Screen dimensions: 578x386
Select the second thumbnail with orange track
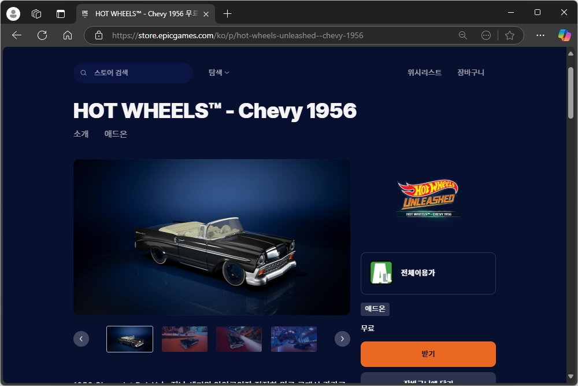click(185, 339)
